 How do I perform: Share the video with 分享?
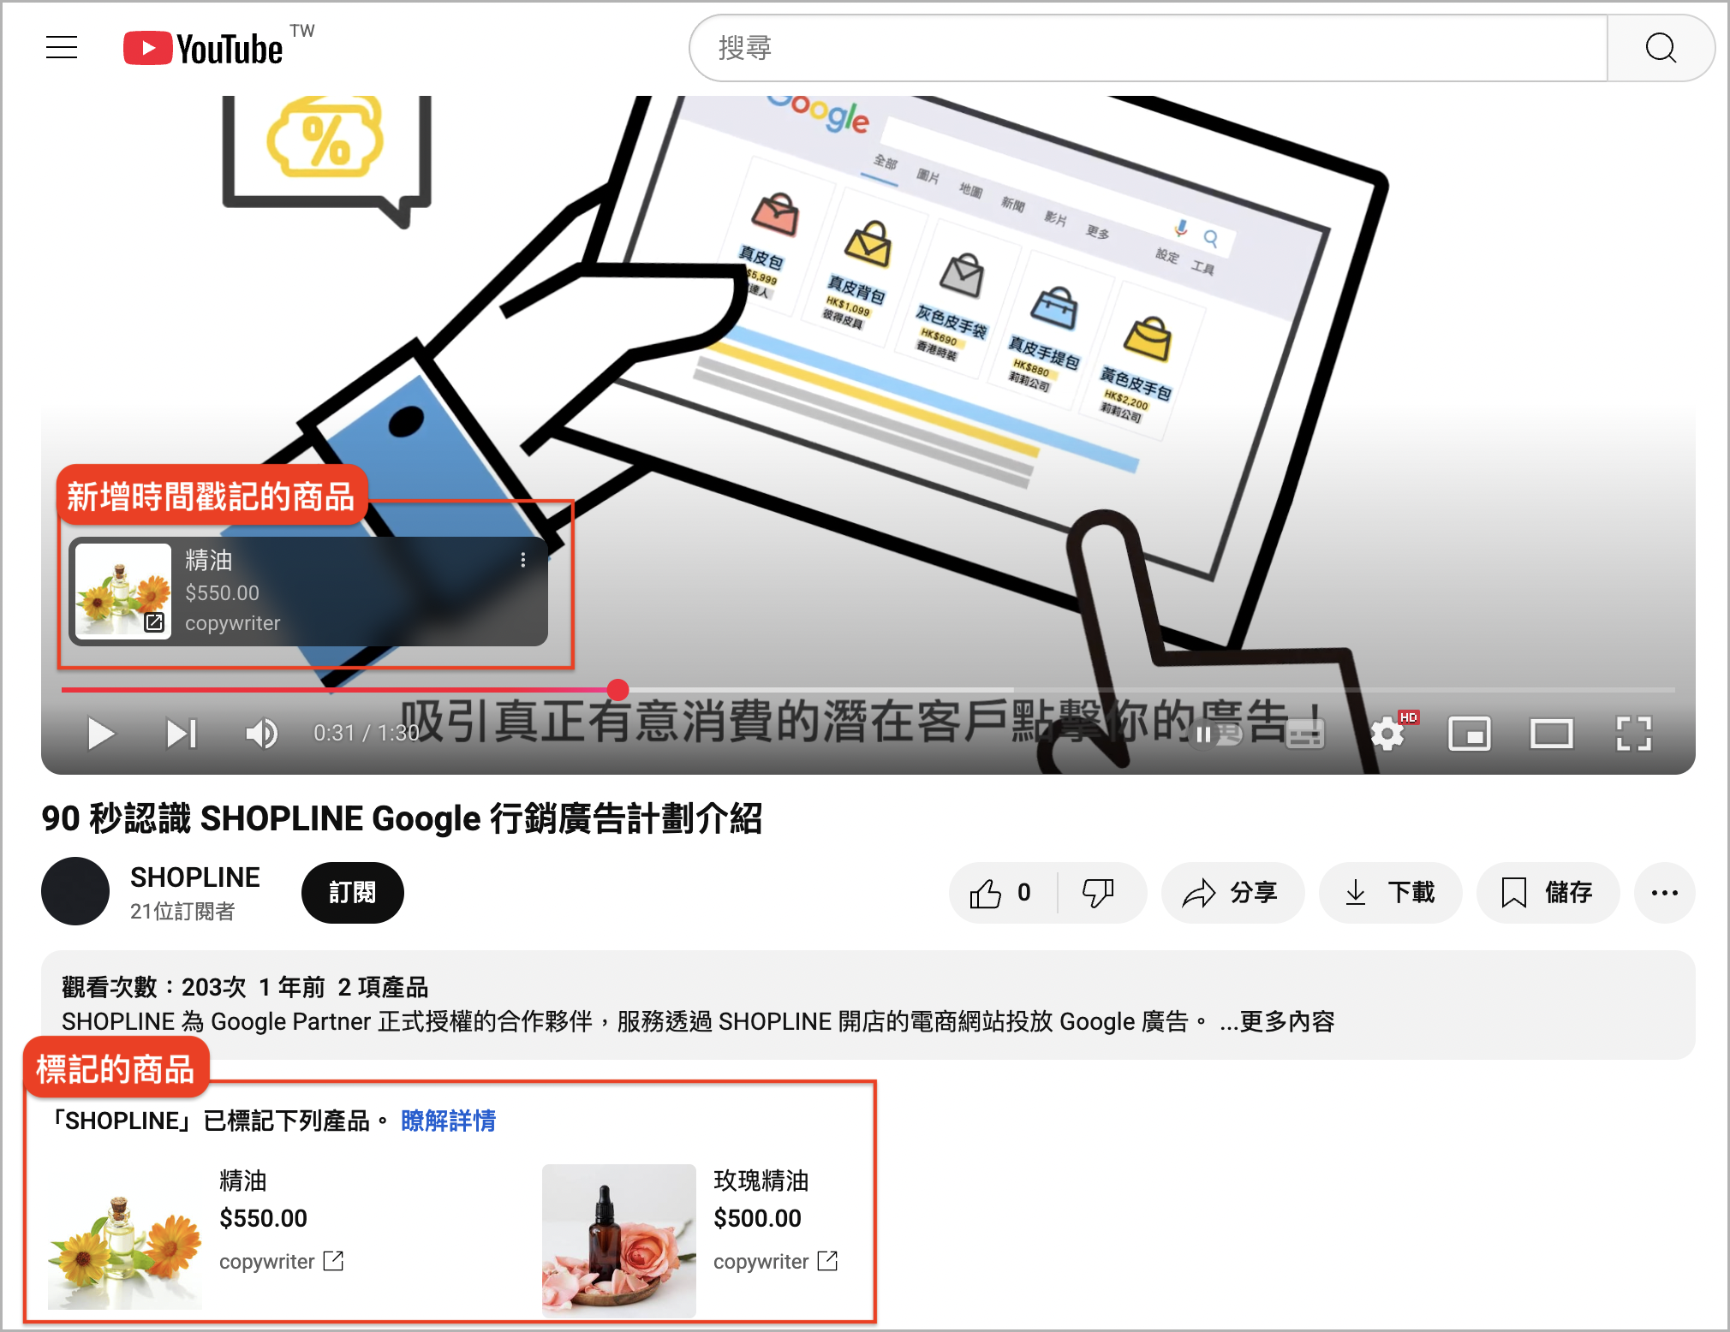tap(1232, 893)
